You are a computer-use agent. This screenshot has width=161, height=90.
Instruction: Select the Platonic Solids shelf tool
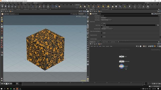click(x=48, y=7)
